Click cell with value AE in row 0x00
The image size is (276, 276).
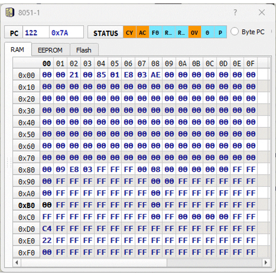[155, 75]
